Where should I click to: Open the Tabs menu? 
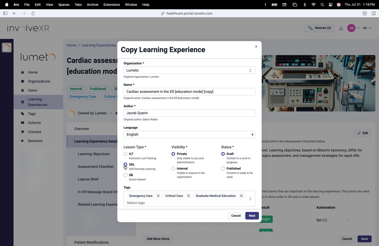pyautogui.click(x=78, y=5)
